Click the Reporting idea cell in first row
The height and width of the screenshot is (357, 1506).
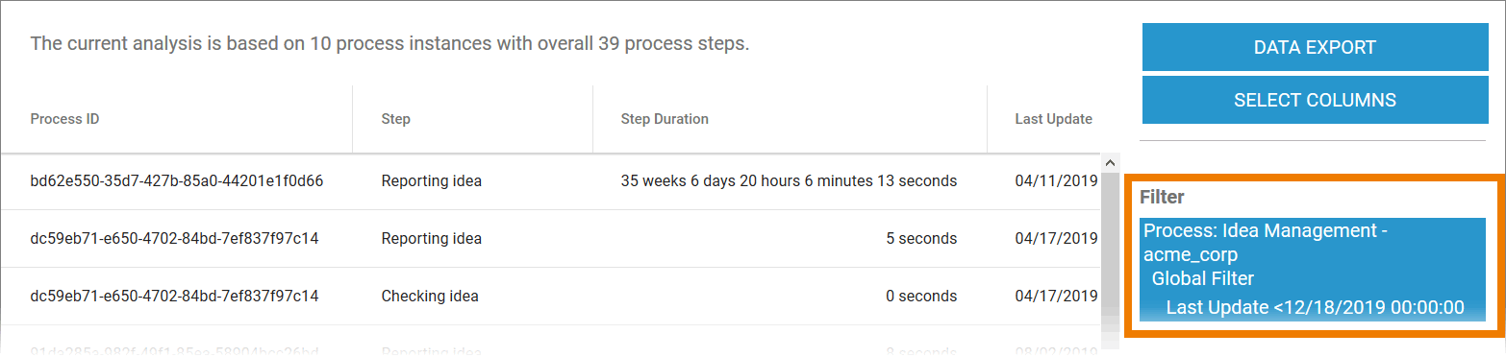tap(432, 180)
